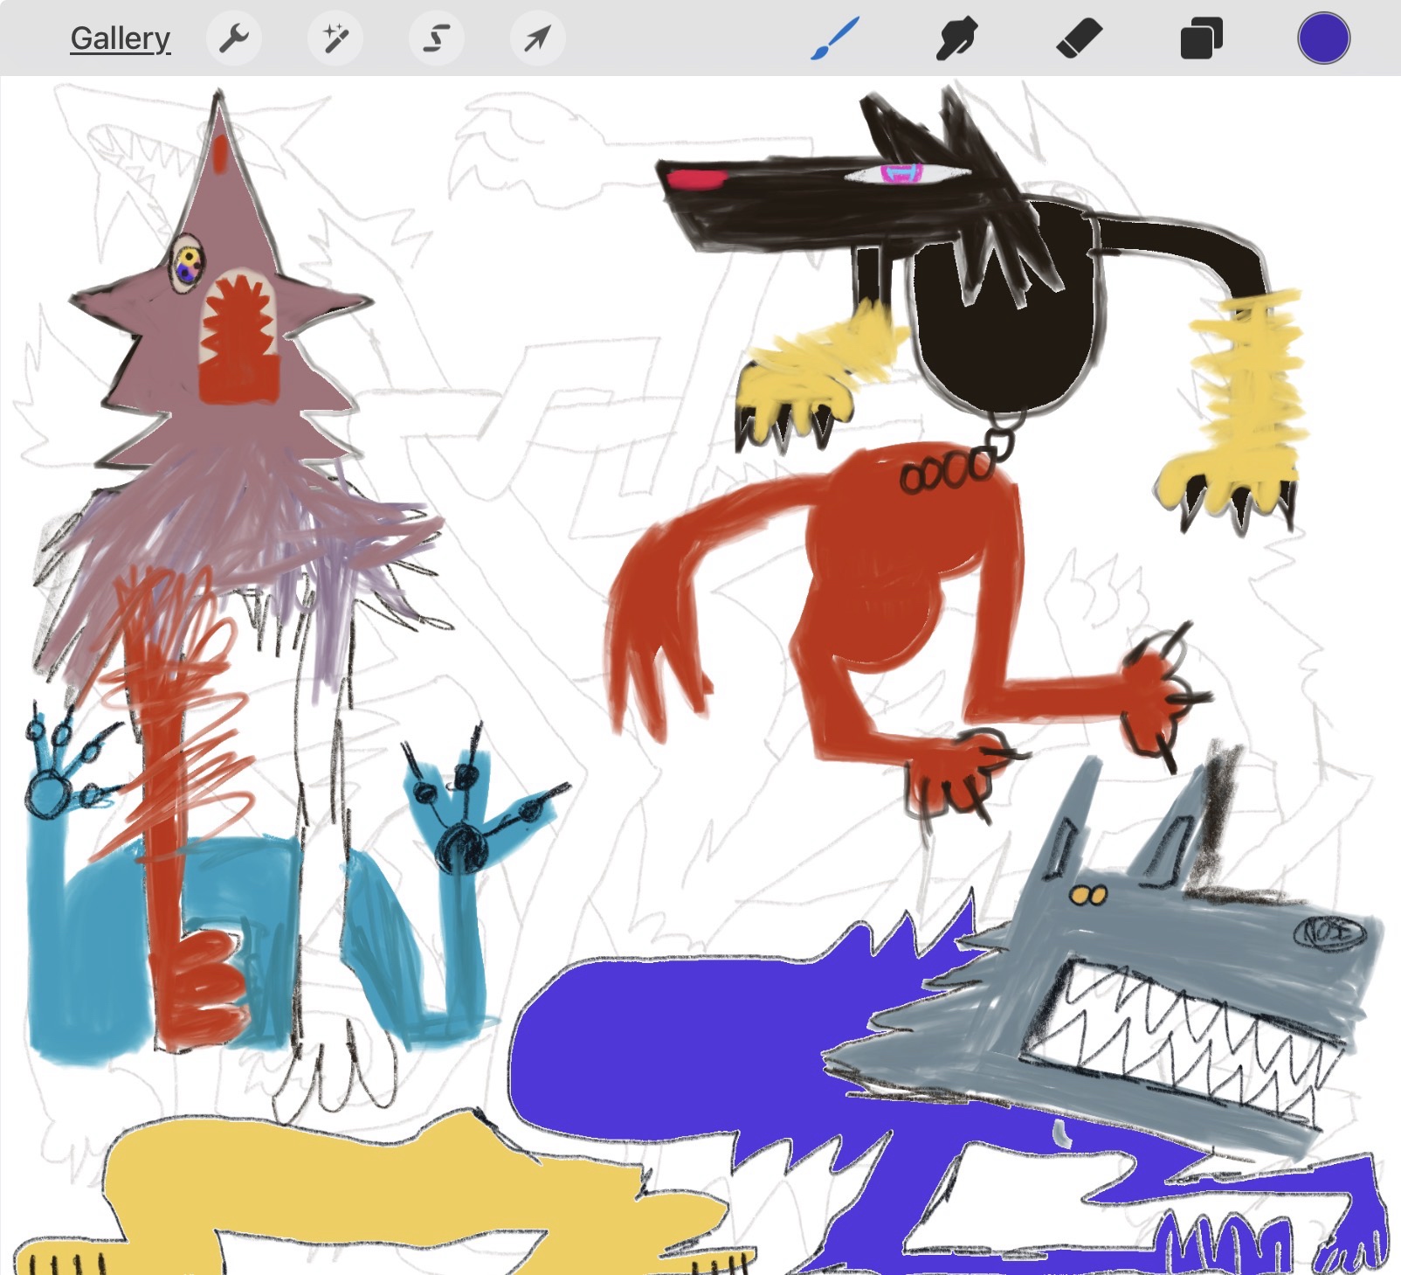Viewport: 1401px width, 1275px height.
Task: Open the Actions wrench menu
Action: [233, 38]
